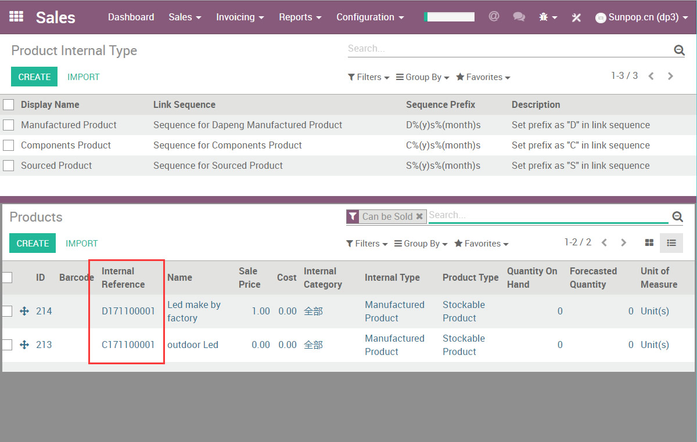Click IMPORT in the Products panel
Viewport: 697px width, 442px height.
[x=81, y=244]
